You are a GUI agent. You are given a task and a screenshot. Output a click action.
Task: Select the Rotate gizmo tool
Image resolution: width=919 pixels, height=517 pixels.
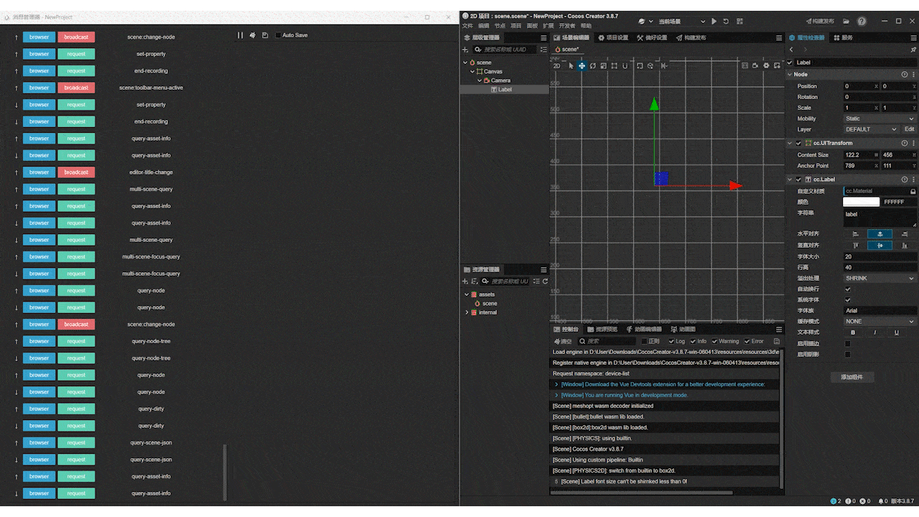click(593, 66)
